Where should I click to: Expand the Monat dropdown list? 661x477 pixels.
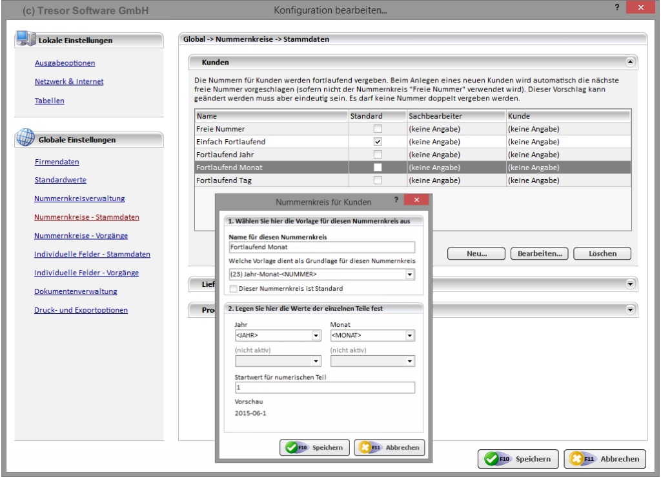pyautogui.click(x=409, y=335)
